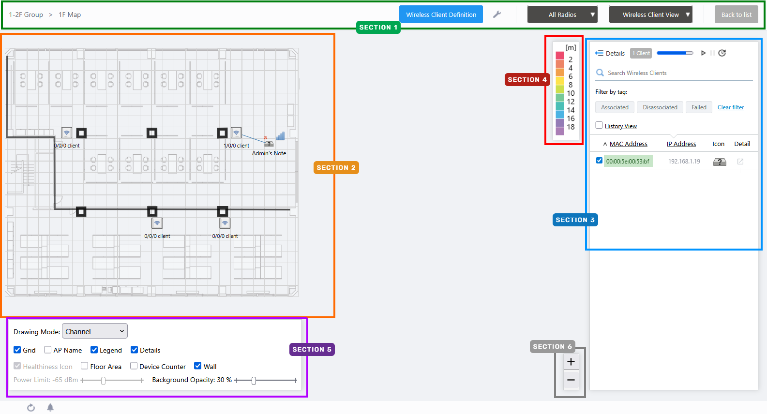Click the reload icon at bottom left
Screen dimensions: 767x414
point(31,408)
